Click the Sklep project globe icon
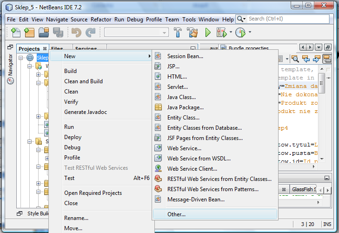Image resolution: width=339 pixels, height=233 pixels. click(30, 58)
